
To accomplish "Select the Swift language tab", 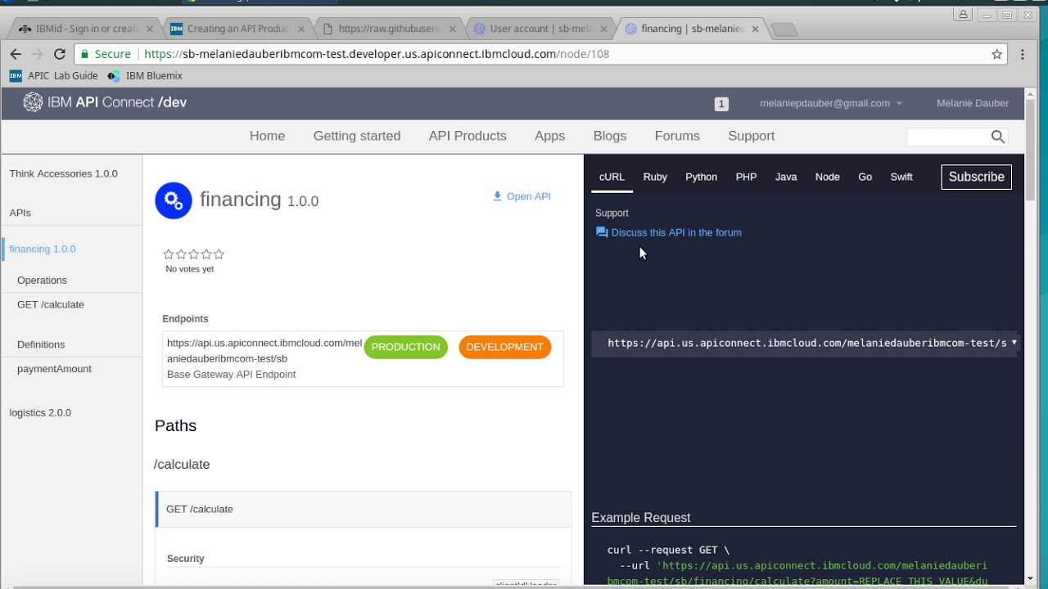I will click(x=901, y=177).
